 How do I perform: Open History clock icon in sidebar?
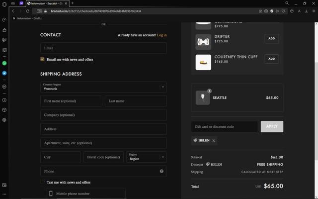(x=4, y=100)
